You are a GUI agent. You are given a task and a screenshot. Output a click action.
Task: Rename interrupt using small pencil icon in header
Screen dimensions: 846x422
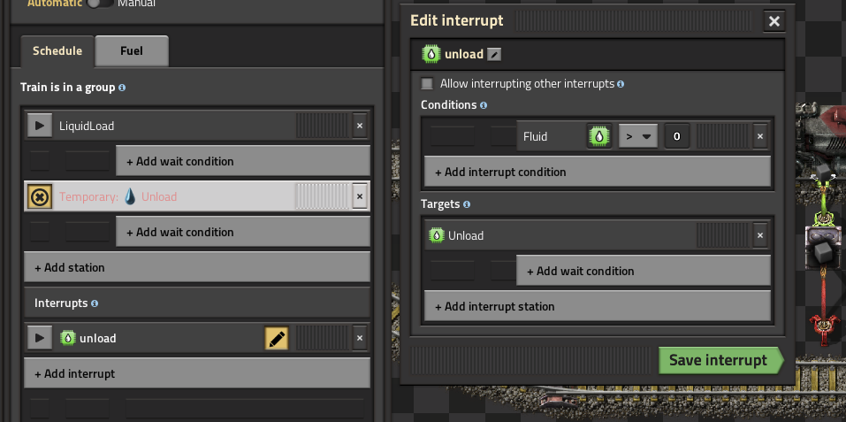[x=495, y=54]
